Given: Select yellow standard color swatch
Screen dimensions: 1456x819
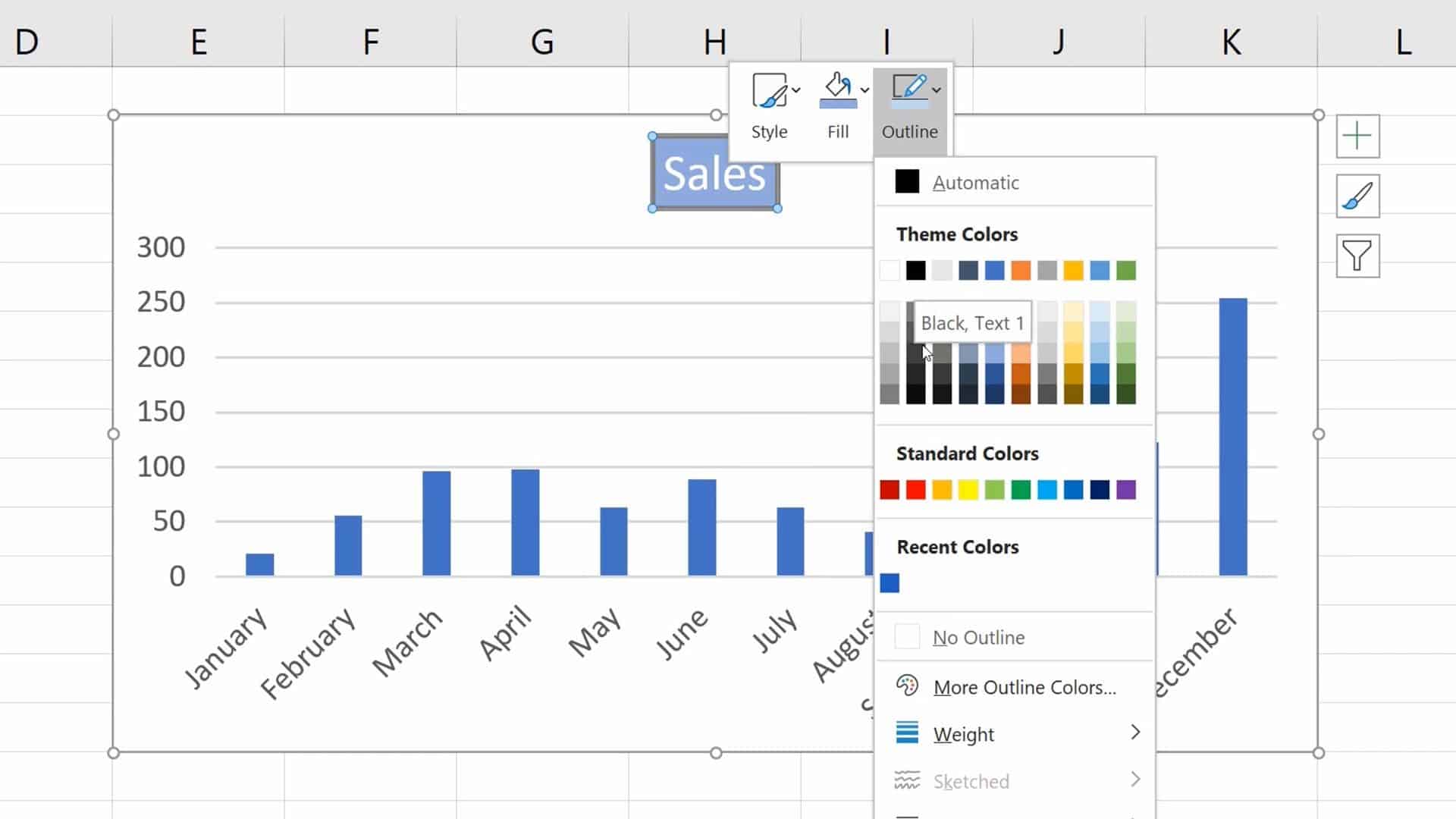Looking at the screenshot, I should 968,490.
